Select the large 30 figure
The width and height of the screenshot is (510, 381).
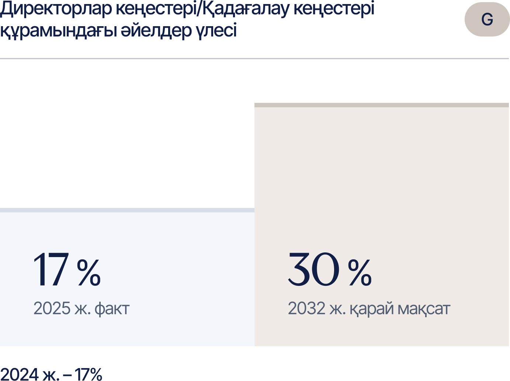tap(314, 269)
